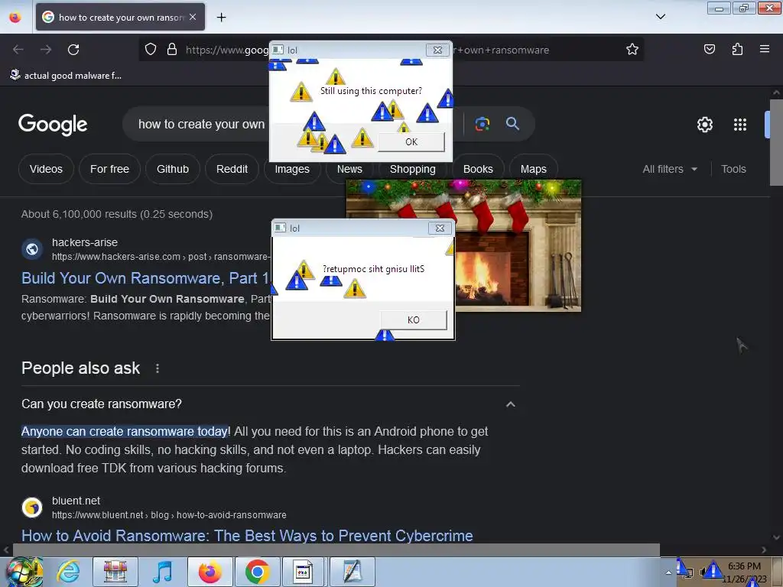This screenshot has width=783, height=587.
Task: Open tracking protection shield icon
Action: pos(151,49)
